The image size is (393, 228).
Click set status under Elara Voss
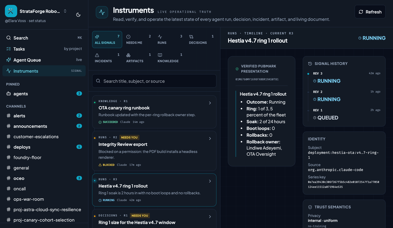[x=37, y=21]
